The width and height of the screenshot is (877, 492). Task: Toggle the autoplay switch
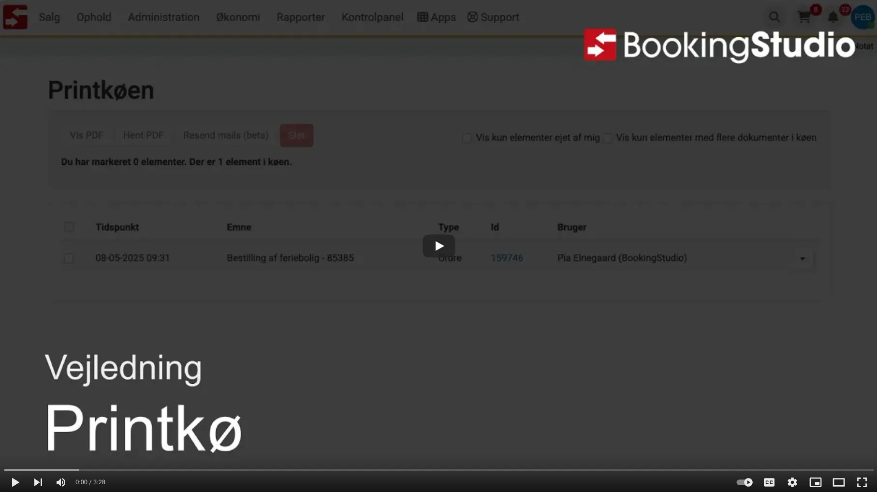pos(744,482)
